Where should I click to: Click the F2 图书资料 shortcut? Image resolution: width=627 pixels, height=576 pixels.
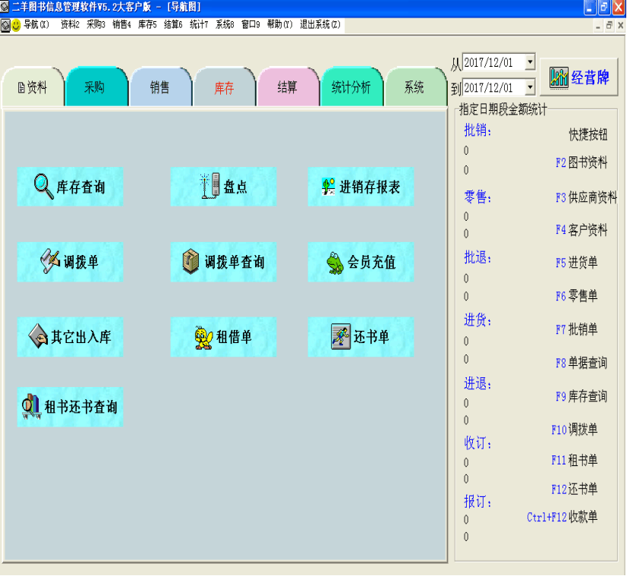click(x=581, y=162)
